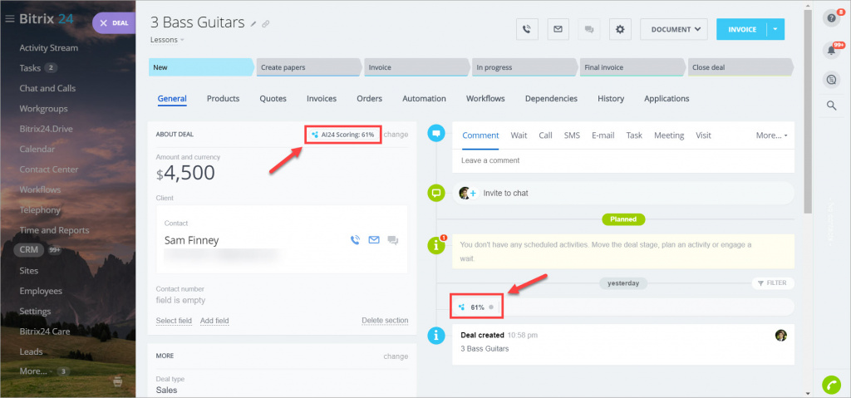Expand the sidebar More... menu

[33, 371]
